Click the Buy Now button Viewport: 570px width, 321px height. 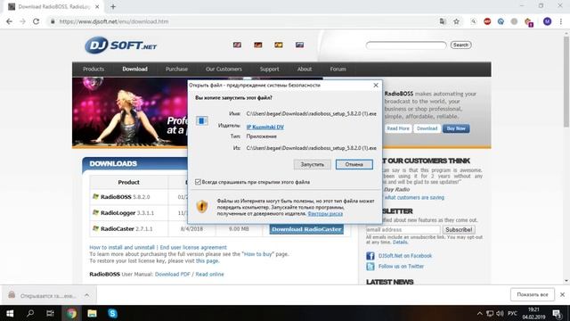coord(456,128)
